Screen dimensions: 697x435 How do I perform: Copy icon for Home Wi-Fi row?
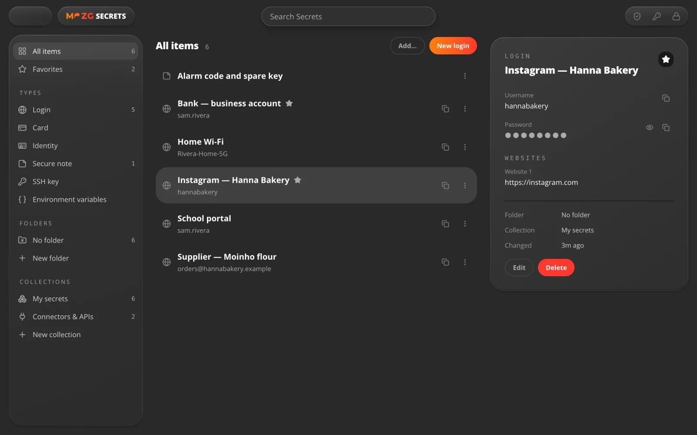tap(445, 147)
